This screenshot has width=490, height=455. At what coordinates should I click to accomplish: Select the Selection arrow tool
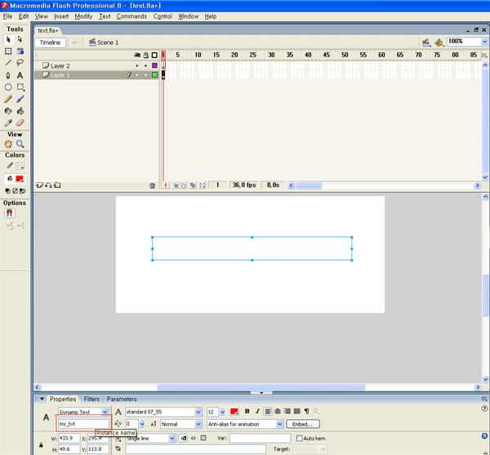pos(8,40)
